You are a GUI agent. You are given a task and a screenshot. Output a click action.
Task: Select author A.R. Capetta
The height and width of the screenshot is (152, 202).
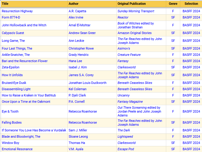(x=77, y=11)
